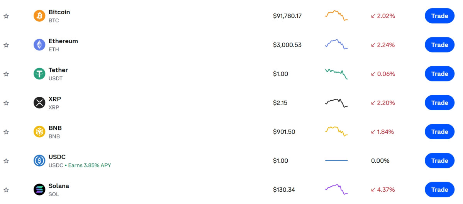The image size is (463, 204).
Task: Toggle the Solana favorite star
Action: 6,190
